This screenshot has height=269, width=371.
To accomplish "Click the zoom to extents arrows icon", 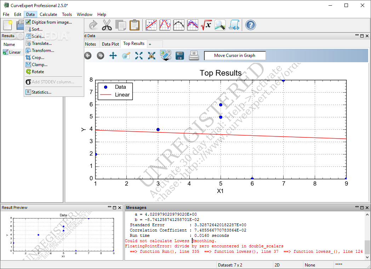I will (x=139, y=56).
